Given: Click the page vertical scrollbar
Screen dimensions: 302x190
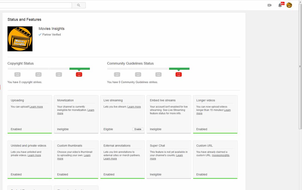Looking at the screenshot, I should coord(300,67).
